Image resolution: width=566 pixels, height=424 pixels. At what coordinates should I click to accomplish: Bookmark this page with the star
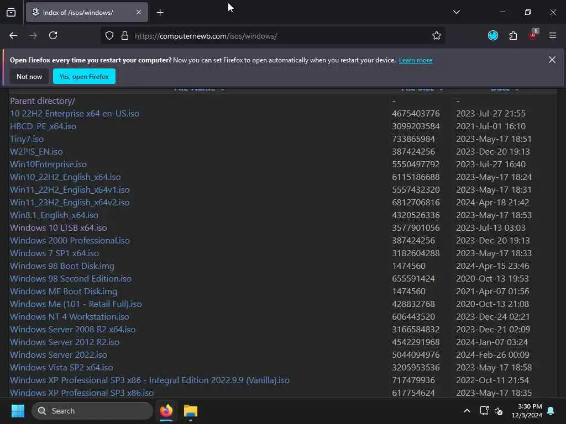tap(437, 36)
